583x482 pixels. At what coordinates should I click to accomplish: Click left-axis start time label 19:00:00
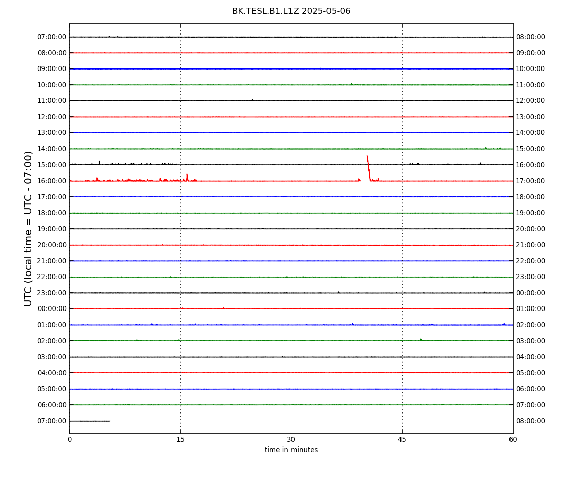[x=52, y=229]
